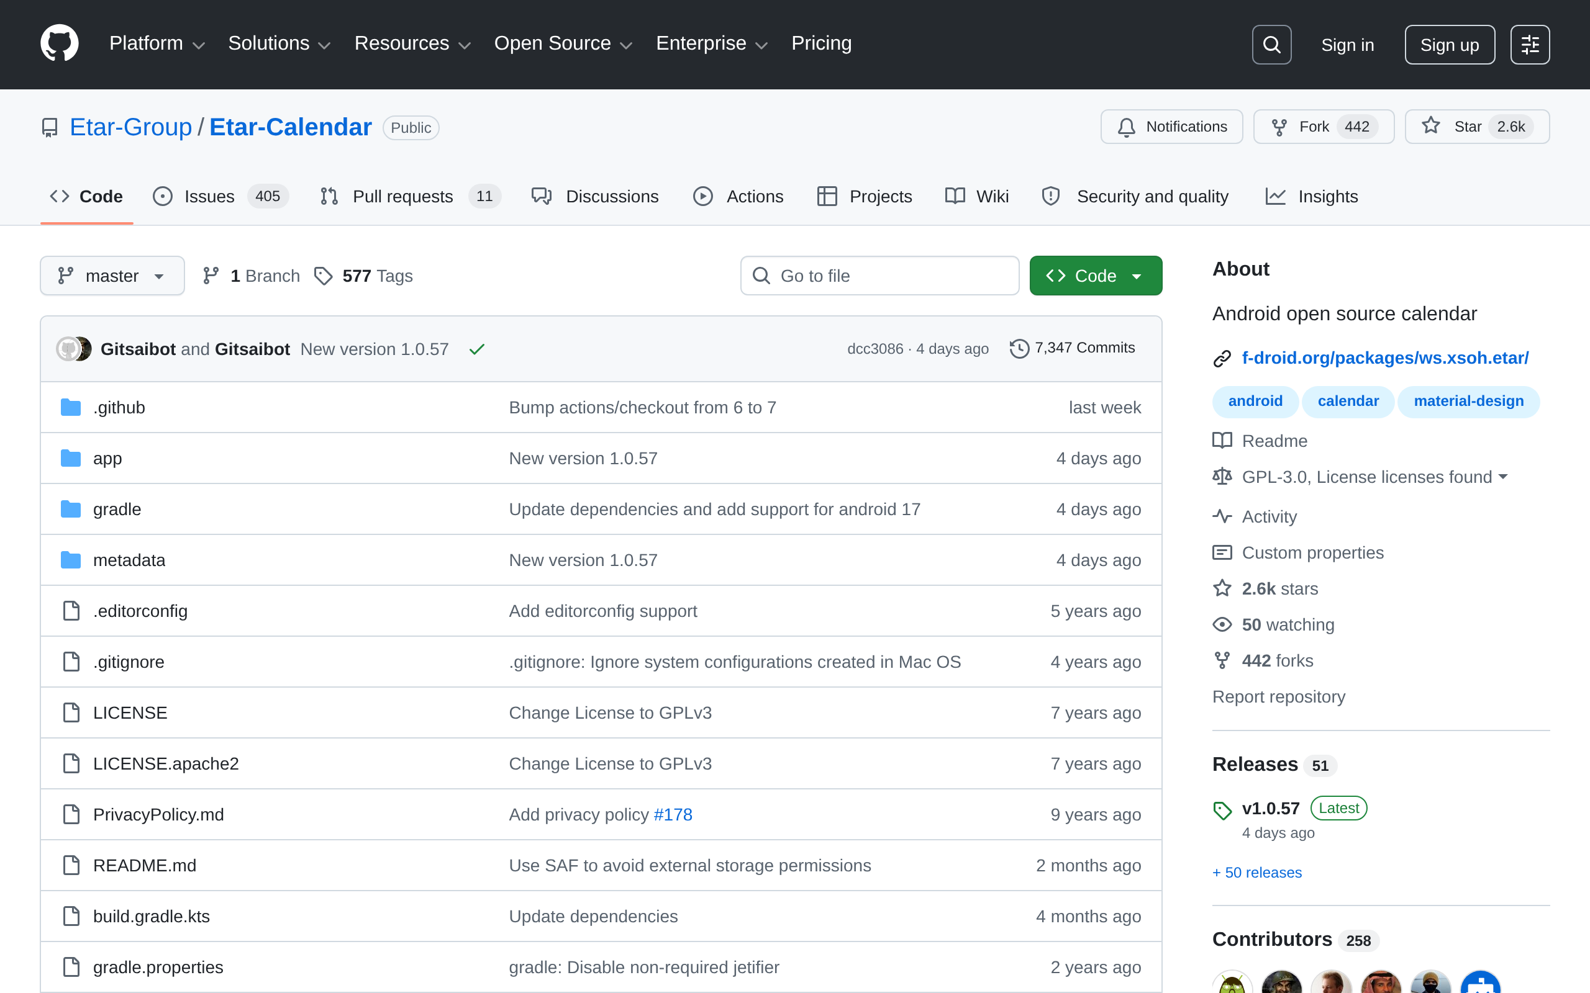Screen dimensions: 1590x993
Task: Switch to the Pull requests tab
Action: coord(411,196)
